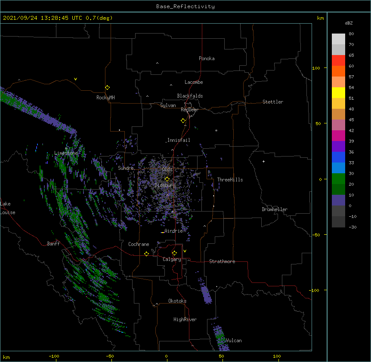The image size is (371, 362).
Task: Select the Drumheller label
Action: click(275, 209)
